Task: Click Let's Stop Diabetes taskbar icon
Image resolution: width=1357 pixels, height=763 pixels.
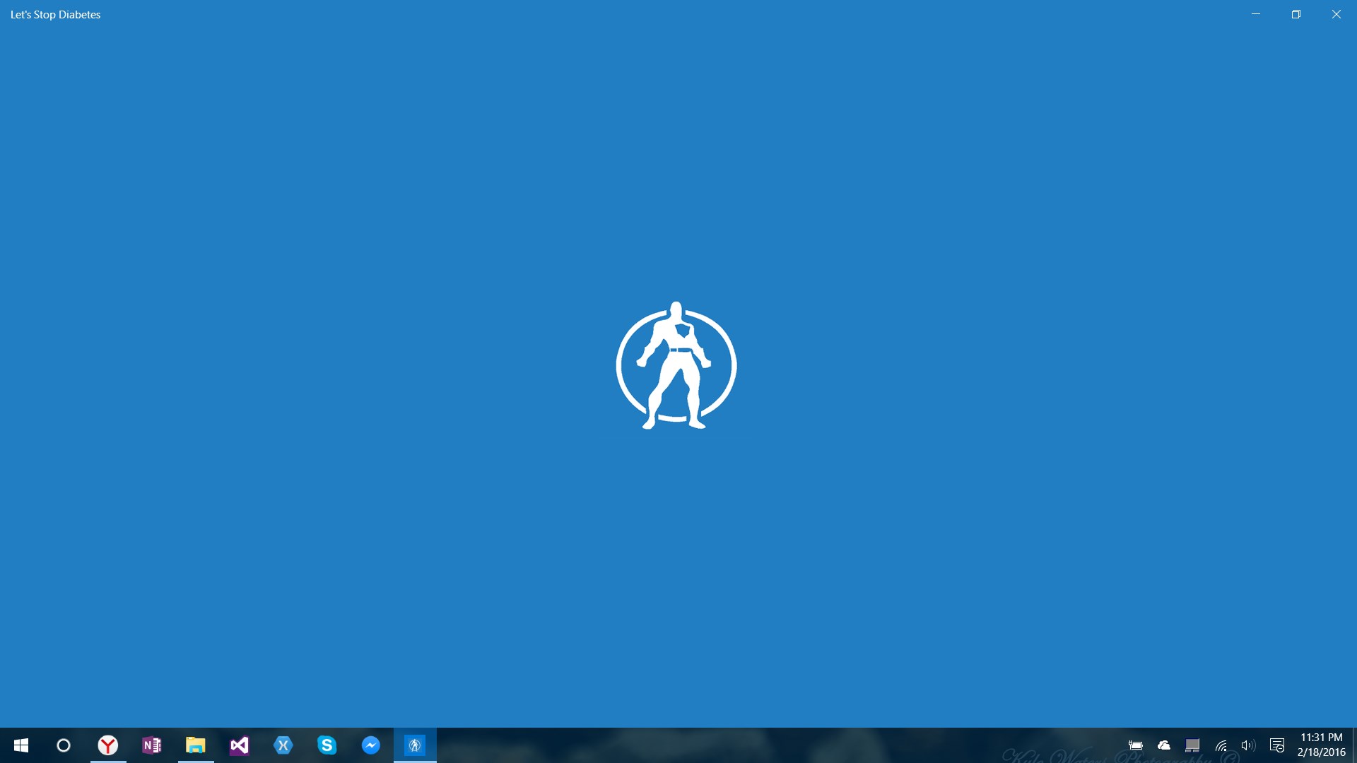Action: pos(415,745)
